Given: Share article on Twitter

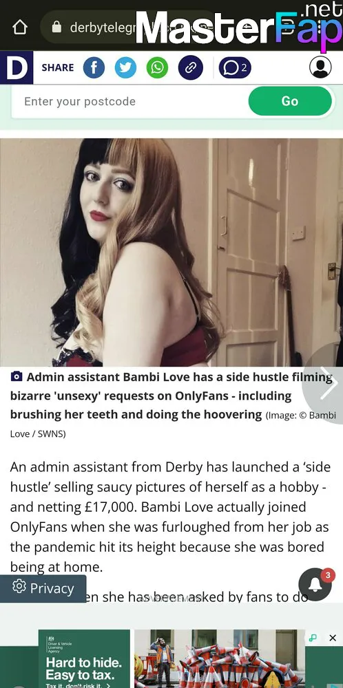Looking at the screenshot, I should (125, 67).
